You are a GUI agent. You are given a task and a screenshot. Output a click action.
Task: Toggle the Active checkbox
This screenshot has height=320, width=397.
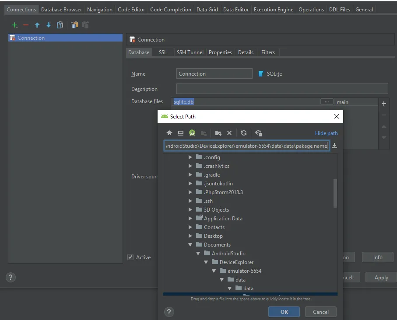[130, 257]
